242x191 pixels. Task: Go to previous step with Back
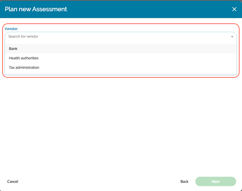pyautogui.click(x=184, y=182)
